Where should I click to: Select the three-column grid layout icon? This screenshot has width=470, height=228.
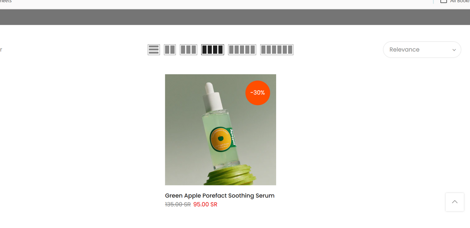[189, 50]
